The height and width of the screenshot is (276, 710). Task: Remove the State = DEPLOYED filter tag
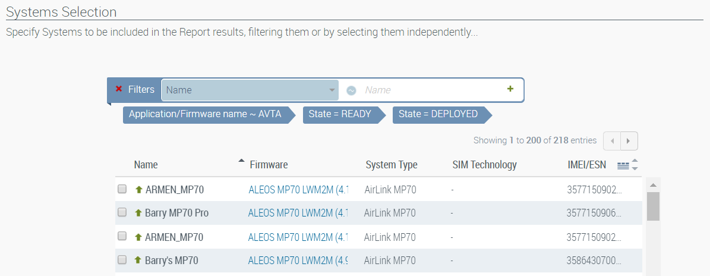coord(438,114)
